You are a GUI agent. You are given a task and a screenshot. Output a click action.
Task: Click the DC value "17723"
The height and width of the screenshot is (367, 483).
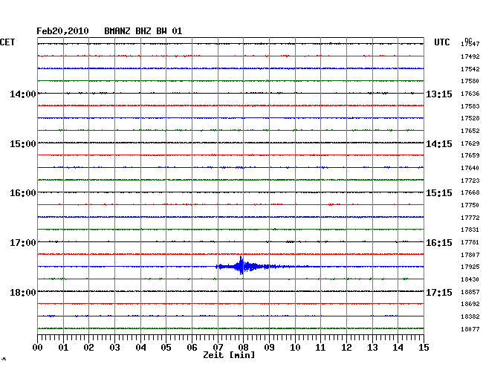pos(470,181)
